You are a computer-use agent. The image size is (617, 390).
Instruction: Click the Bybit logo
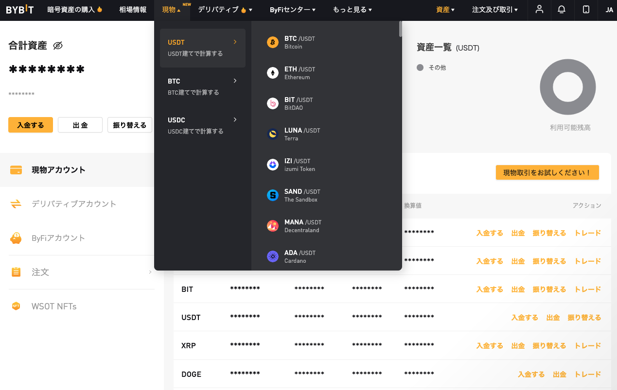20,10
